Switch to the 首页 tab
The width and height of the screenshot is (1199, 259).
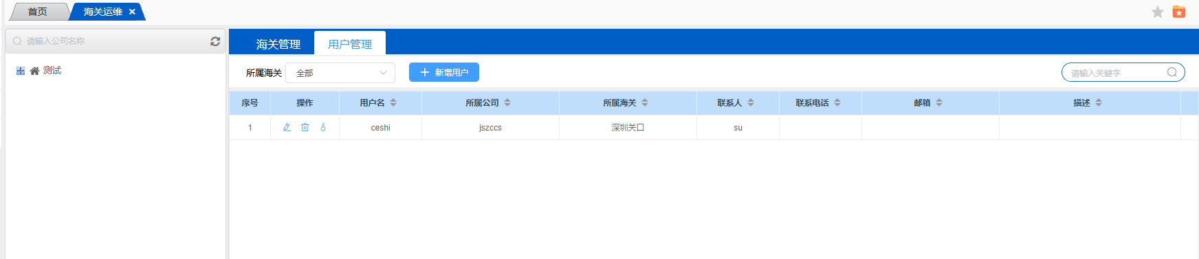coord(38,12)
